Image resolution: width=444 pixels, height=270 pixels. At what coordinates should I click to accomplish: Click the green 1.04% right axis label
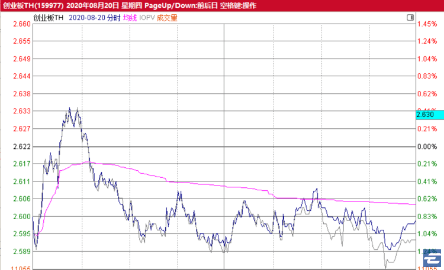(x=427, y=234)
